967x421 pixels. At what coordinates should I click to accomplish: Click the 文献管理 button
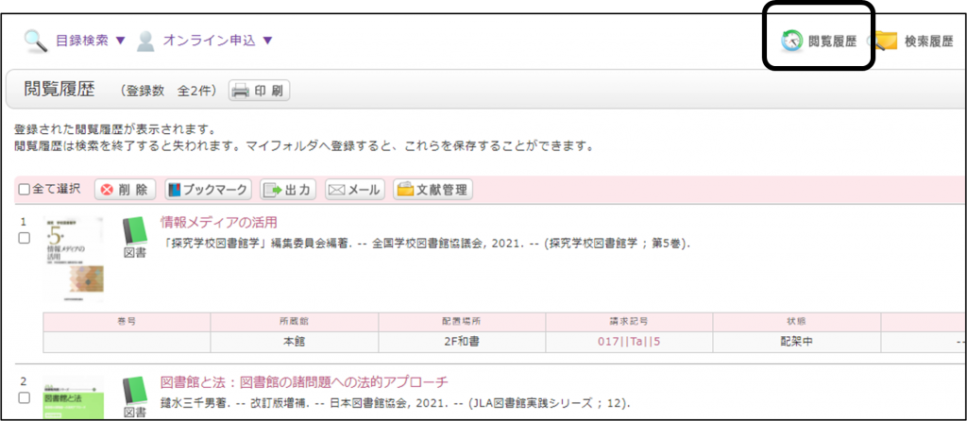[433, 190]
